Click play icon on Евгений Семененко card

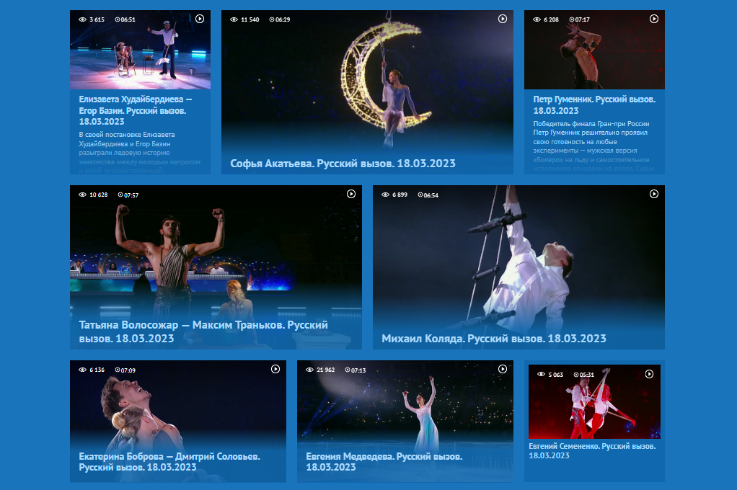(x=649, y=374)
